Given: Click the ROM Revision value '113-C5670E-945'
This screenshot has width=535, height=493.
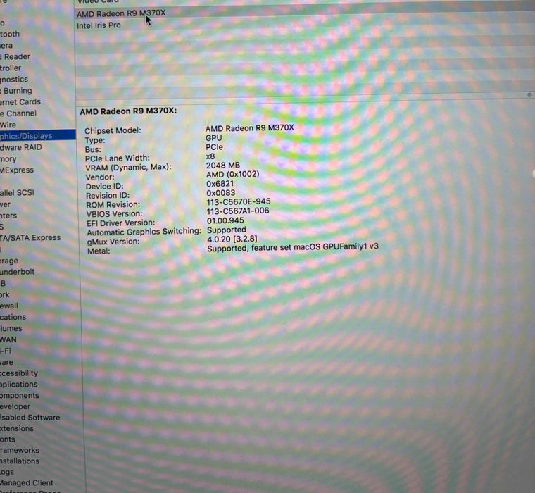Looking at the screenshot, I should tap(239, 201).
